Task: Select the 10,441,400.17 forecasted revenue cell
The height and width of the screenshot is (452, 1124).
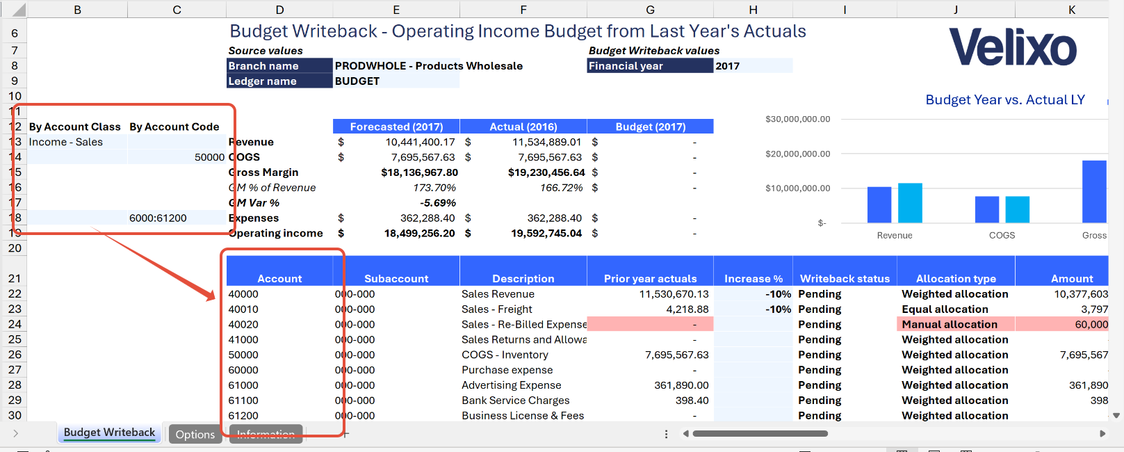Action: pos(396,142)
